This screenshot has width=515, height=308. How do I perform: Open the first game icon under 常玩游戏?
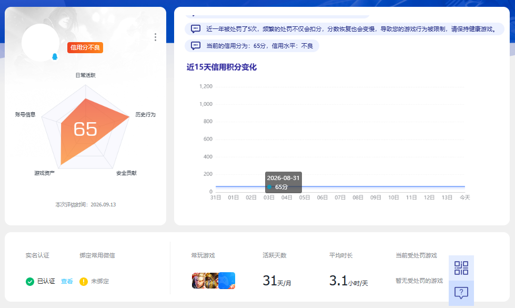pos(198,281)
